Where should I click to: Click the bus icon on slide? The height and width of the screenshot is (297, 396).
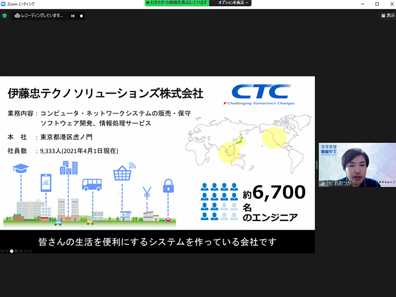[92, 185]
